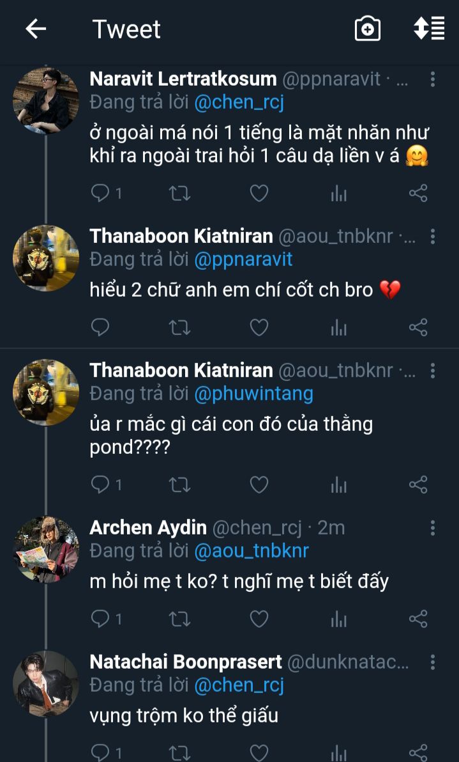Go back using the arrow icon
459x762 pixels.
[36, 29]
